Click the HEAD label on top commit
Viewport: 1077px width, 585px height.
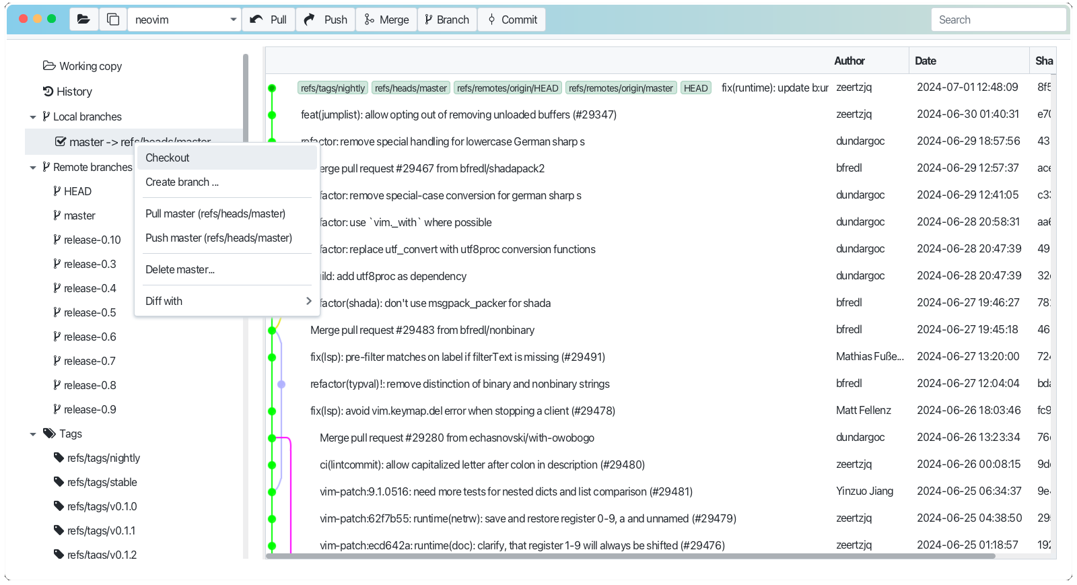pos(696,88)
